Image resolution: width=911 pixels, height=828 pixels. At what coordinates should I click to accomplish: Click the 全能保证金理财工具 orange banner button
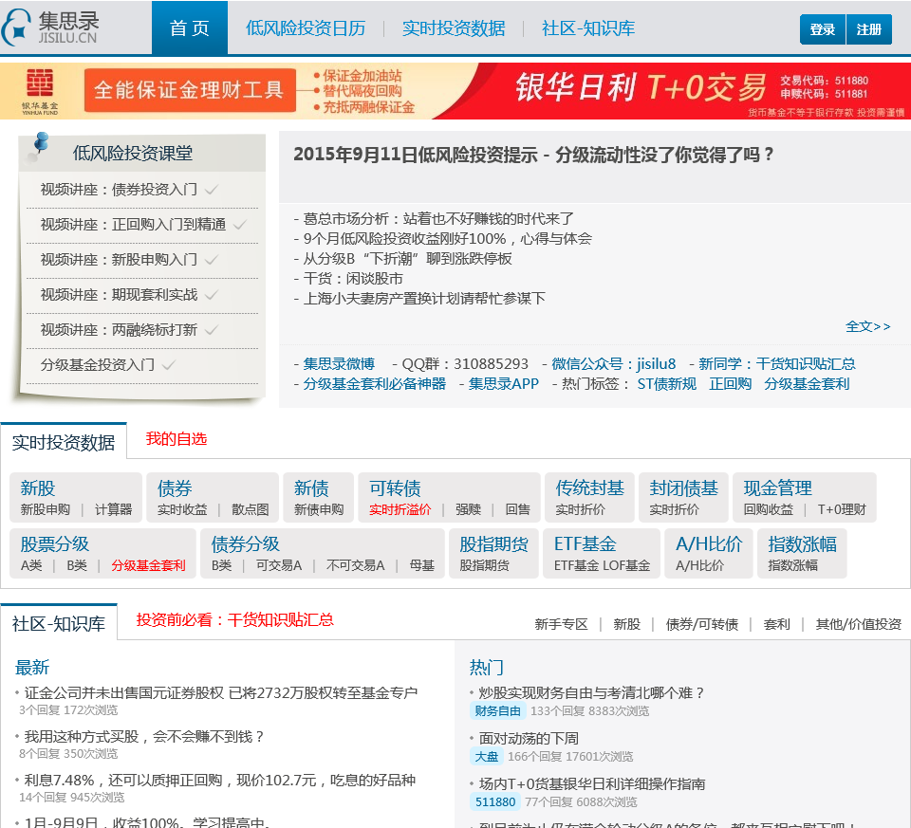point(190,90)
